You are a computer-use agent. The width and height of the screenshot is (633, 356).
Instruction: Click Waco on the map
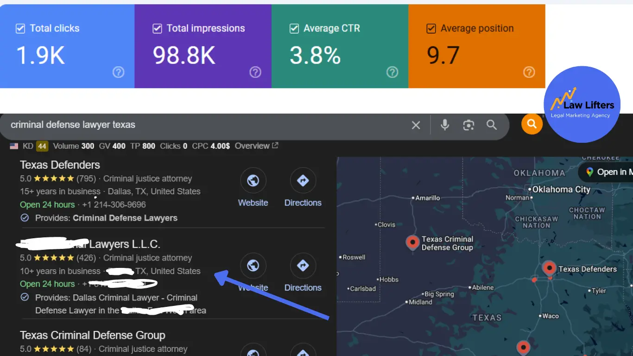pyautogui.click(x=550, y=316)
